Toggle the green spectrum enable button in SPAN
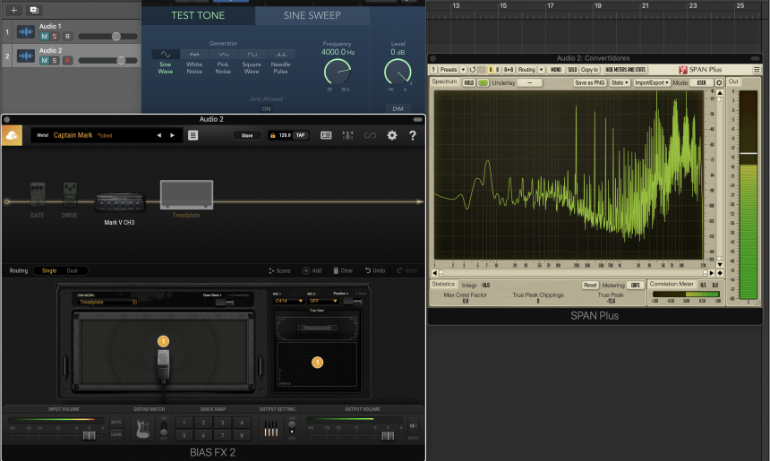770x461 pixels. pyautogui.click(x=483, y=83)
